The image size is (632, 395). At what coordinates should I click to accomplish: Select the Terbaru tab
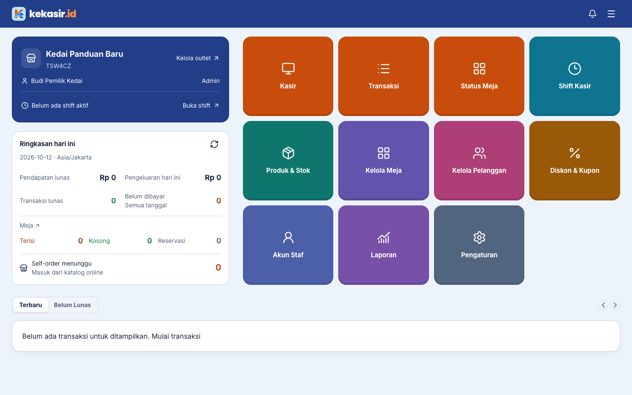pyautogui.click(x=31, y=305)
